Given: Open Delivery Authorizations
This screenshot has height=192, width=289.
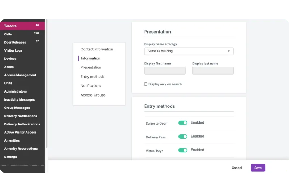Looking at the screenshot, I should click(22, 124).
